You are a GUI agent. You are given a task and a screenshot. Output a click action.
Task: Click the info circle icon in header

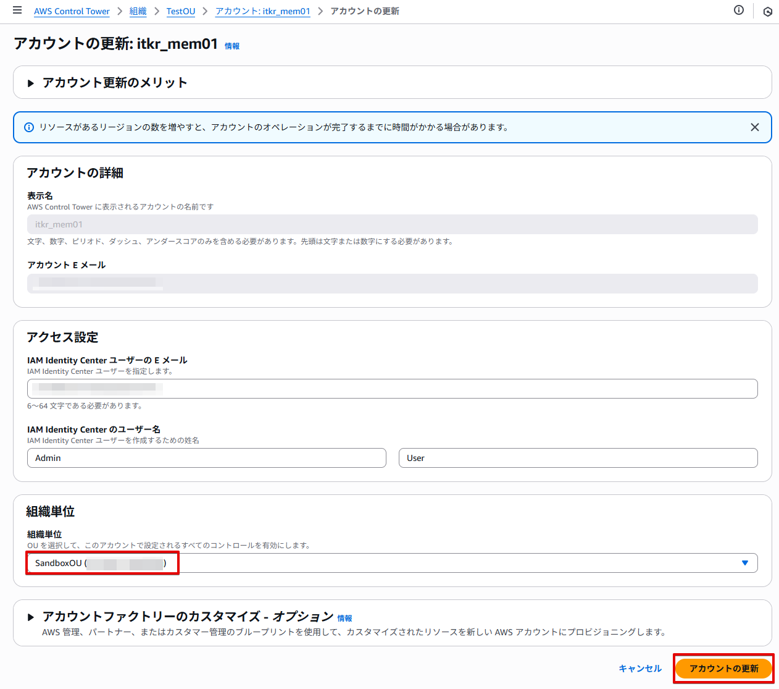[x=738, y=11]
